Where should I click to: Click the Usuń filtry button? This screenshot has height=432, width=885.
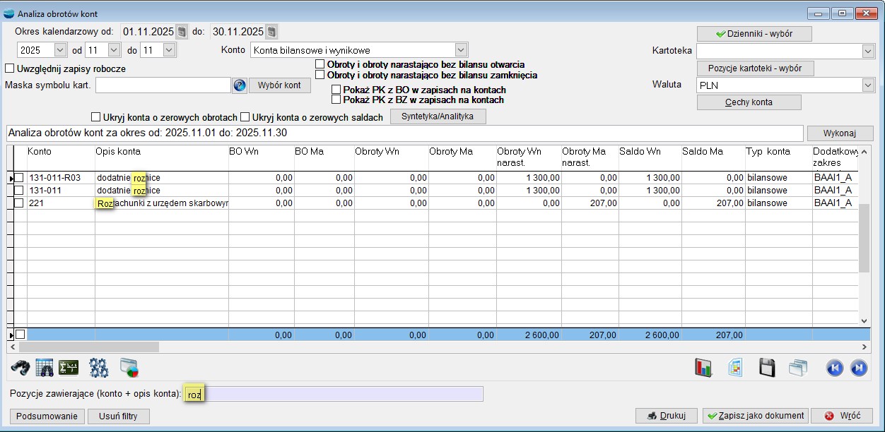(x=119, y=416)
